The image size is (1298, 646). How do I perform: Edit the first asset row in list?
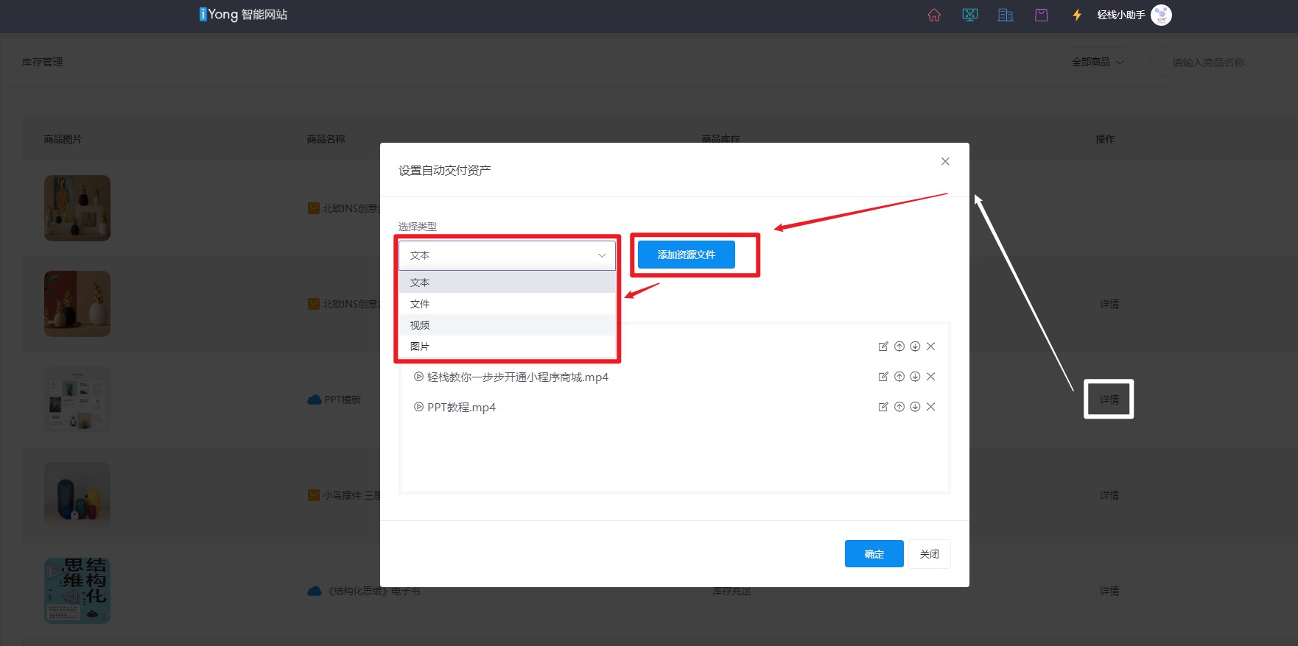click(883, 347)
